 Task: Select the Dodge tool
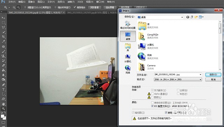[x=3, y=80]
